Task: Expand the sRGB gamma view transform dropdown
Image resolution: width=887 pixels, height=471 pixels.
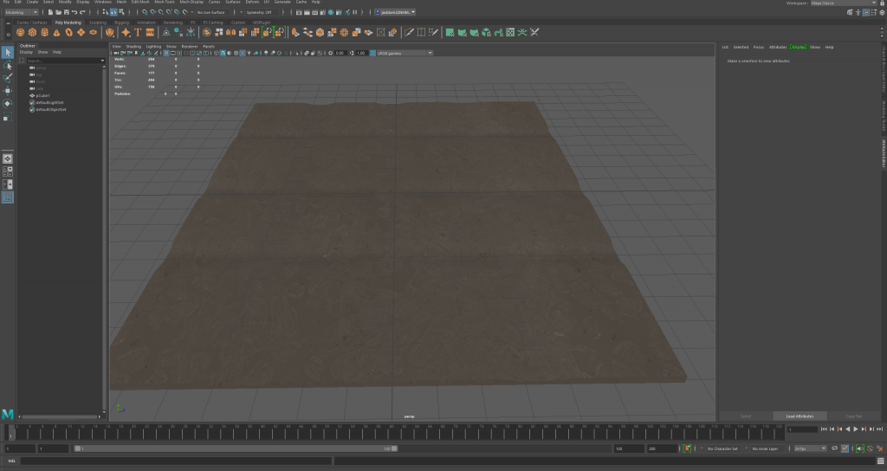Action: coord(401,53)
